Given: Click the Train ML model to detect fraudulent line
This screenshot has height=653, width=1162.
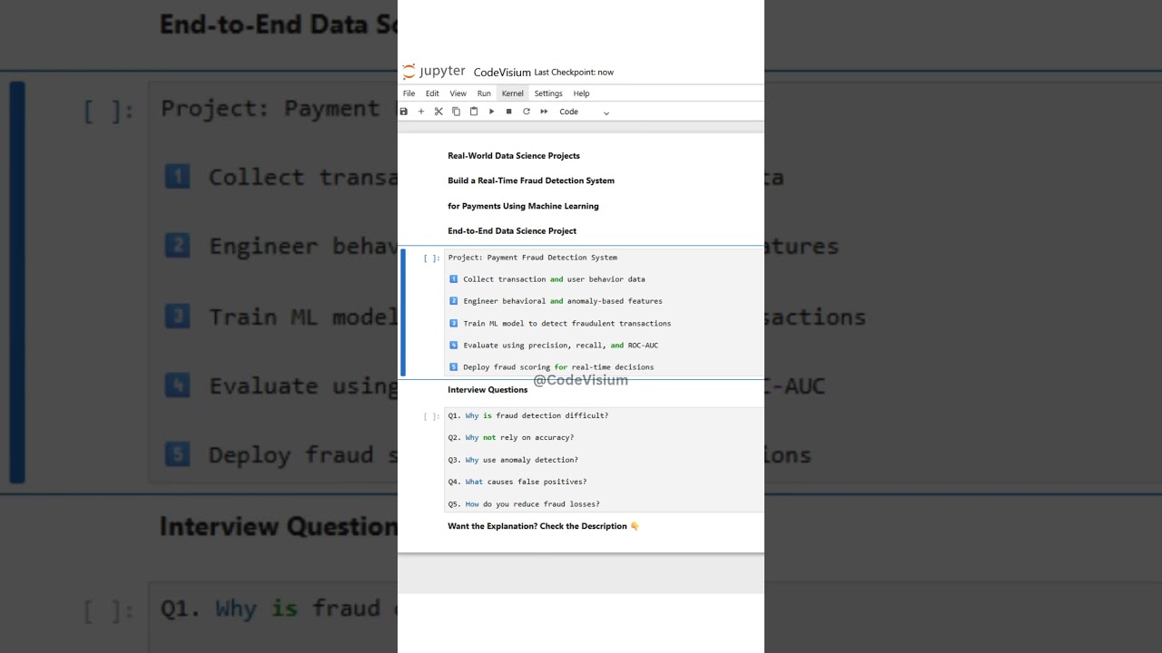Looking at the screenshot, I should coord(560,324).
